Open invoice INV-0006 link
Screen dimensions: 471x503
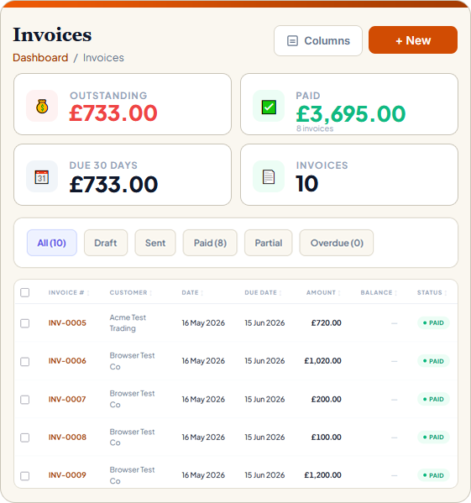(67, 361)
